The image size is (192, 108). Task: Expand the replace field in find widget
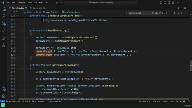(127, 13)
